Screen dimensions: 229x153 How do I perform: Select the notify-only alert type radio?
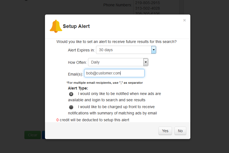(71, 94)
